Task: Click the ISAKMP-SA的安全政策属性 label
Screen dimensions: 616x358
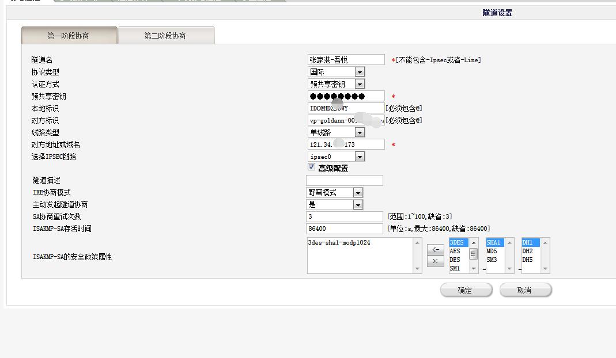Action: coord(72,257)
